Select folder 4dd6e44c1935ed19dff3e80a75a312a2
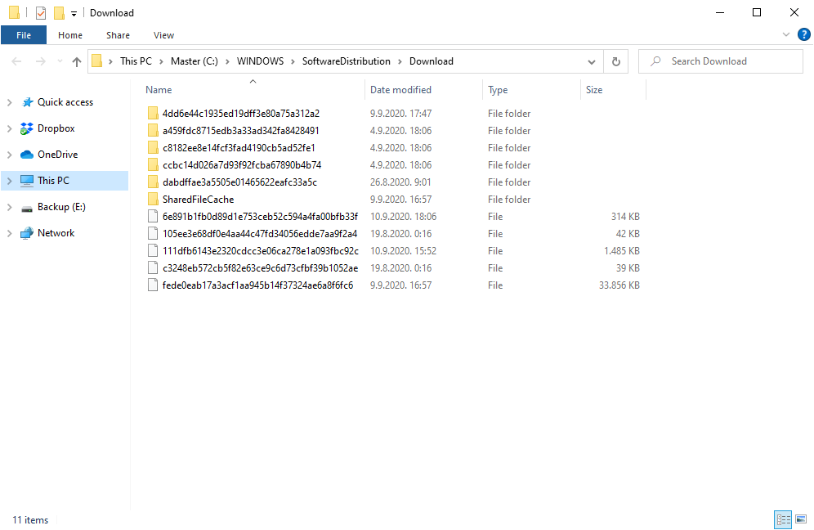 click(241, 113)
